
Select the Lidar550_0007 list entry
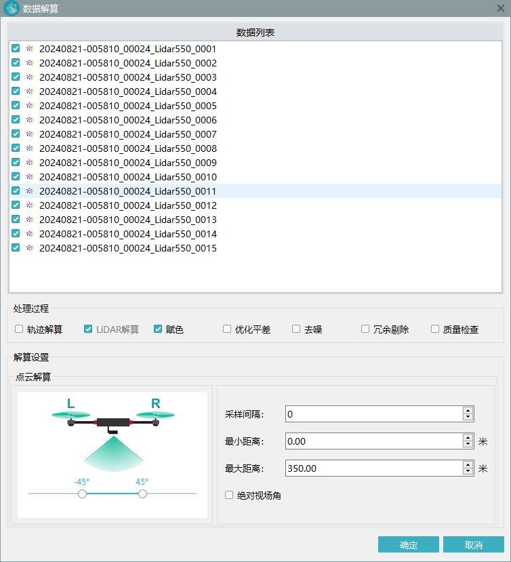click(x=127, y=134)
